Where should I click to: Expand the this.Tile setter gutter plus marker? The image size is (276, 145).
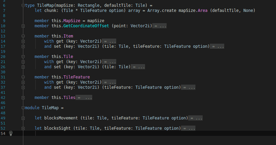pyautogui.click(x=23, y=67)
